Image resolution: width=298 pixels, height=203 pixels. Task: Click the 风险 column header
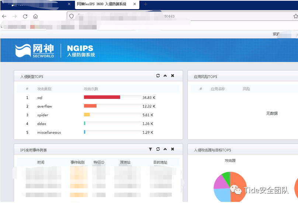coord(246,89)
